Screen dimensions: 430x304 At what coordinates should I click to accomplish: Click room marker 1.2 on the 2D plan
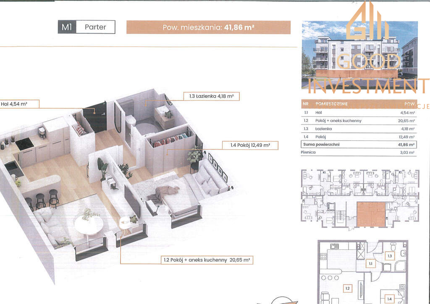347,288
